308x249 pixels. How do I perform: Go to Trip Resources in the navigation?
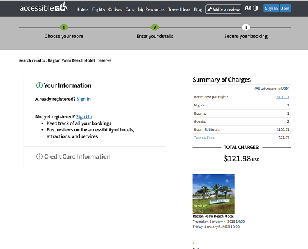(151, 9)
